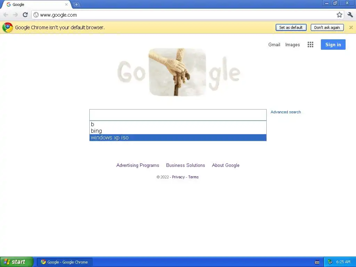Select Google Chrome in the taskbar
The height and width of the screenshot is (267, 356).
(65, 262)
